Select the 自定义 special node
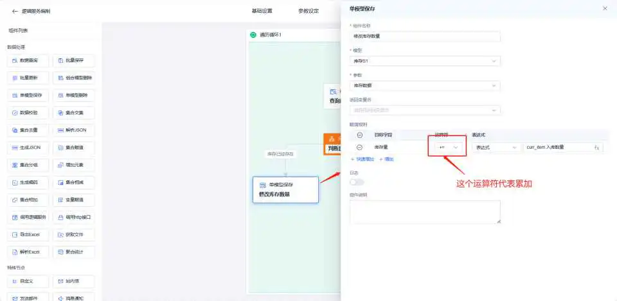Image resolution: width=617 pixels, height=301 pixels. coord(28,281)
